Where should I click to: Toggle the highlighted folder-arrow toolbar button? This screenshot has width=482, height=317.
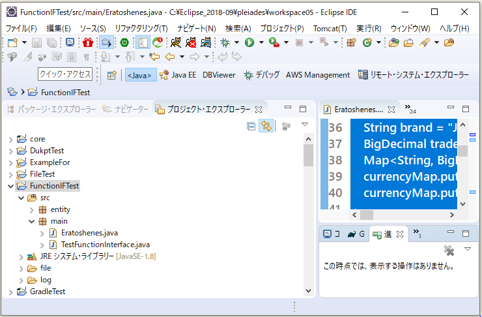coord(106,42)
